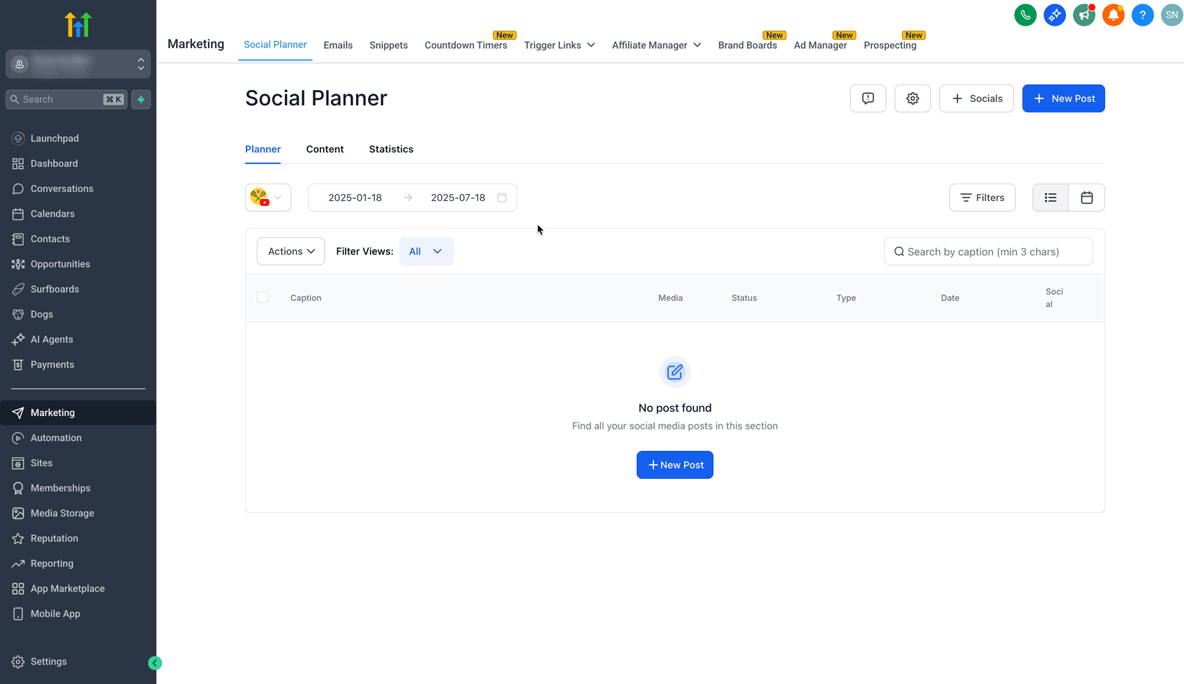This screenshot has height=684, width=1184.
Task: Open the megaphone announcements icon
Action: pyautogui.click(x=1083, y=15)
